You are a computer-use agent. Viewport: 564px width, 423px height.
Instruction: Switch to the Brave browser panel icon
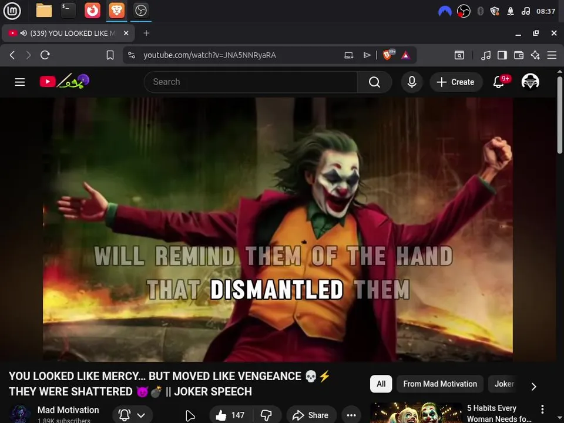(x=116, y=11)
